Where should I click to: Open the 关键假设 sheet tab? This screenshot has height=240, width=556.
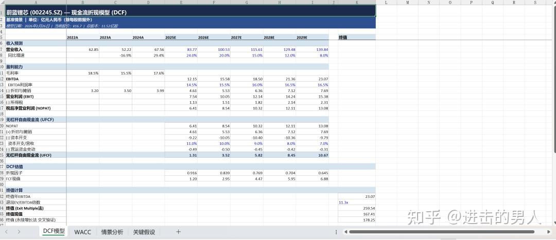[x=144, y=232]
